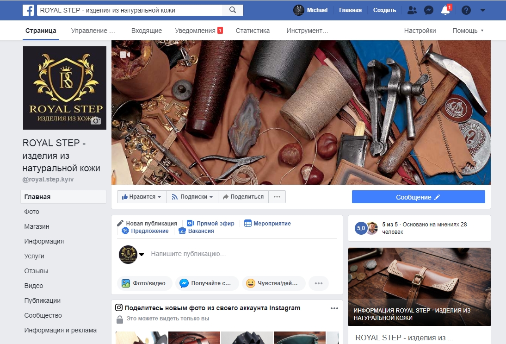The image size is (506, 344).
Task: Open the help question mark icon
Action: [466, 10]
